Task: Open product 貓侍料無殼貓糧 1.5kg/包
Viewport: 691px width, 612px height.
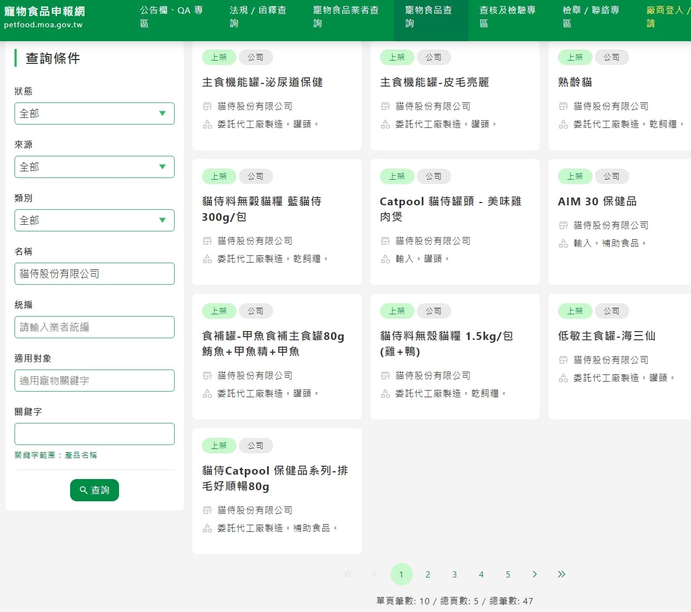Action: [x=447, y=344]
